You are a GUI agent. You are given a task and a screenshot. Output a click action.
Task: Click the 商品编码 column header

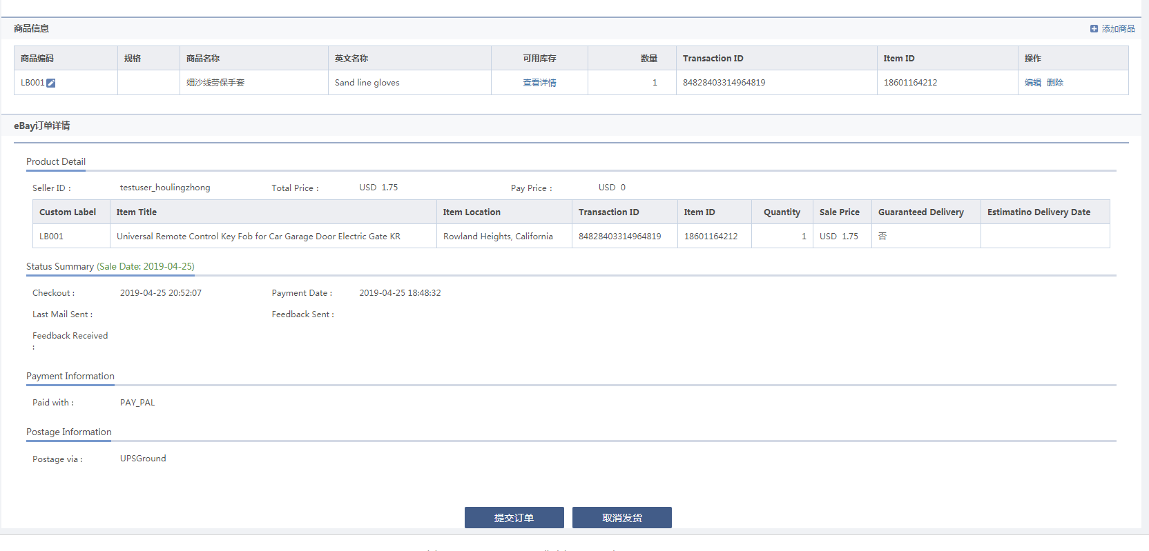(x=66, y=59)
